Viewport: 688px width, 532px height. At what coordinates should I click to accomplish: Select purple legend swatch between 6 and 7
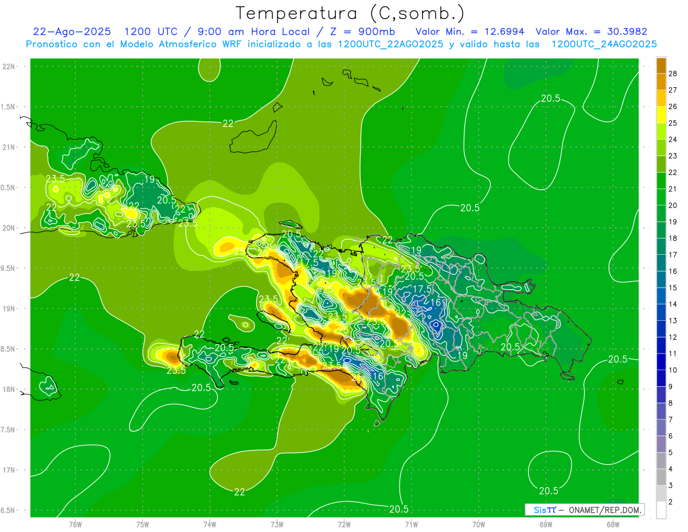pos(661,428)
